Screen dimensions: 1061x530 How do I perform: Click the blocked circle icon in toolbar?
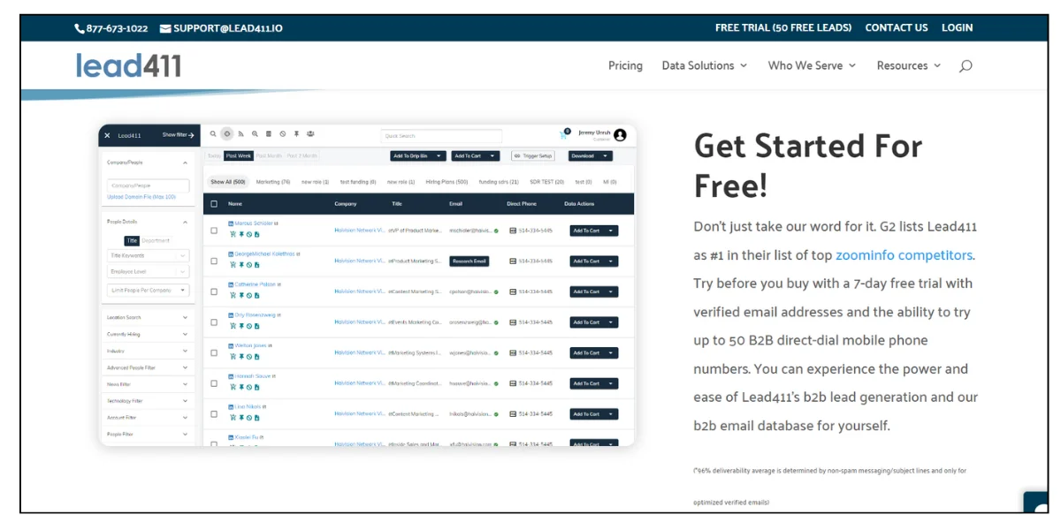pyautogui.click(x=283, y=134)
